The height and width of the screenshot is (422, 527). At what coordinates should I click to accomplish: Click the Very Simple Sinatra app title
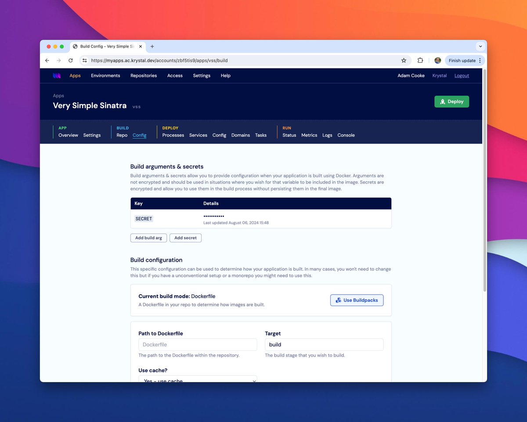[x=90, y=106]
